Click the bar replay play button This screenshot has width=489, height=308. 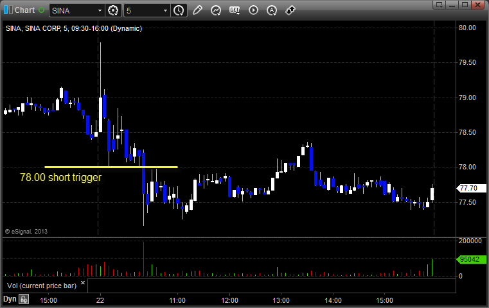click(253, 10)
